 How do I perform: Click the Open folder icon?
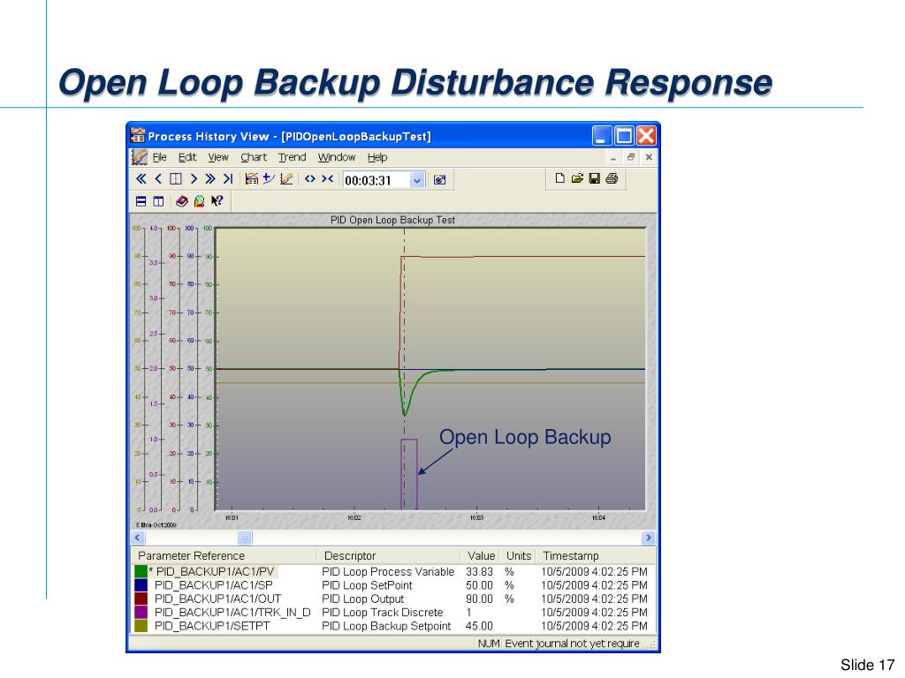577,178
